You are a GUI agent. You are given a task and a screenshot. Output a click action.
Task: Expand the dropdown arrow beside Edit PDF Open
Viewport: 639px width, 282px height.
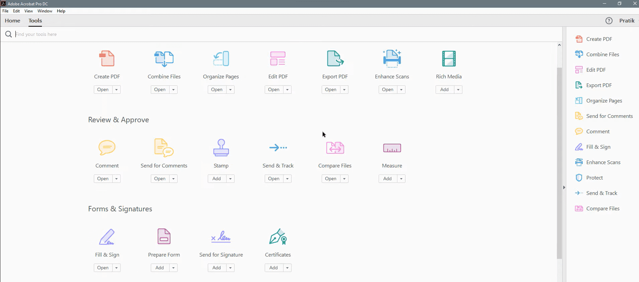pos(287,89)
